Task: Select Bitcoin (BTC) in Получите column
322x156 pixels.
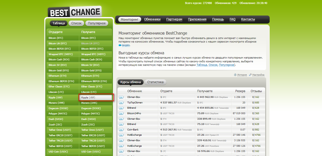Action: point(96,38)
